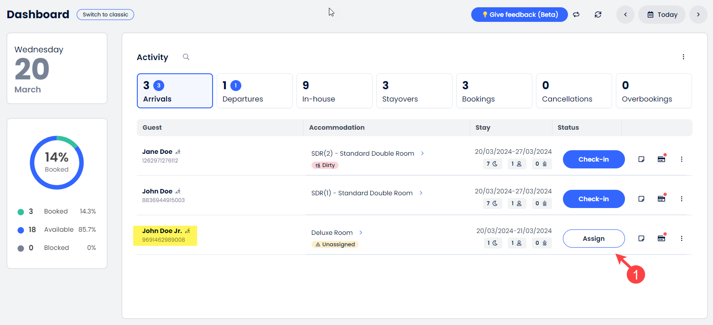Open the Activity panel three-dot menu

coord(683,56)
